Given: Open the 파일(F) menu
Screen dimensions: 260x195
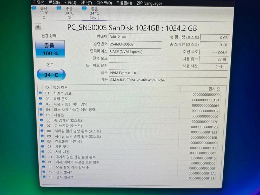Looking at the screenshot, I should [x=39, y=2].
